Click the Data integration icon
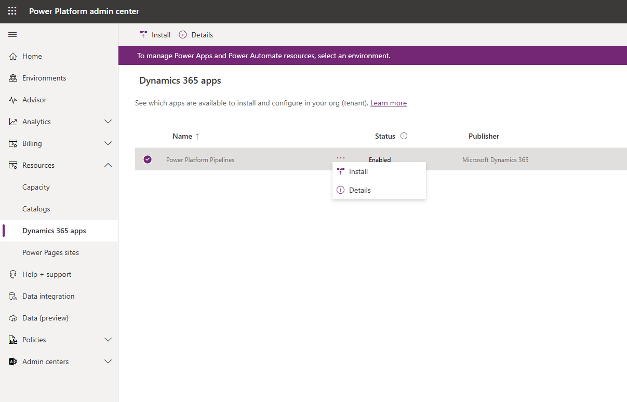Viewport: 627px width, 402px height. 13,296
